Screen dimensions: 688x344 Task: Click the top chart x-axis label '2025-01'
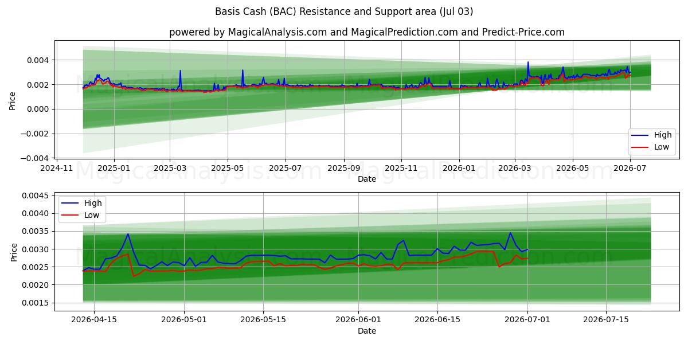[114, 168]
